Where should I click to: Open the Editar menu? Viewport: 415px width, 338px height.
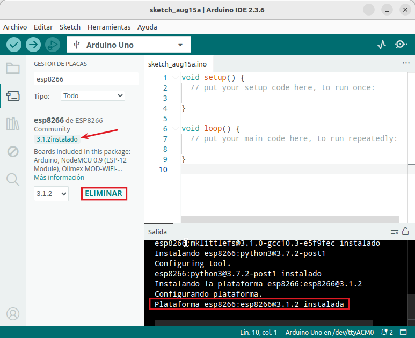[x=43, y=27]
